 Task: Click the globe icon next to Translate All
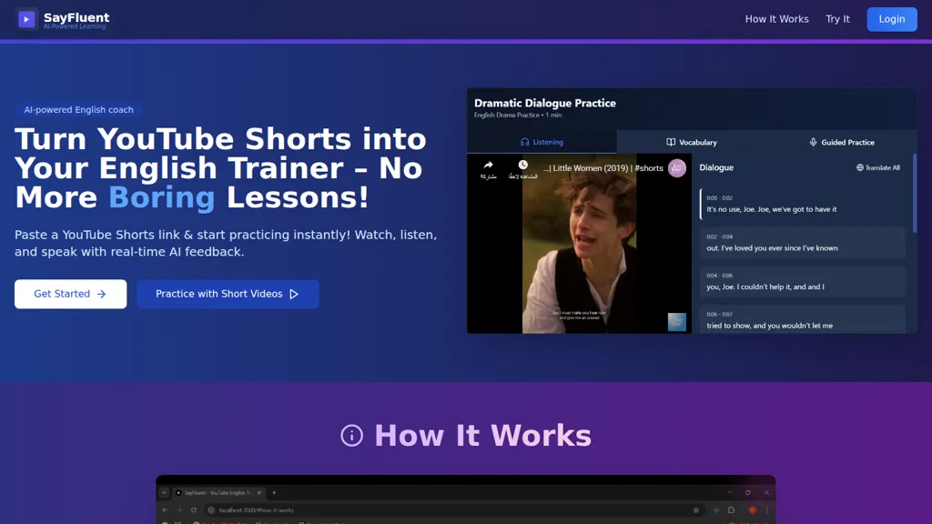pyautogui.click(x=860, y=167)
